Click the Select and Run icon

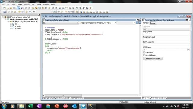point(87,8)
